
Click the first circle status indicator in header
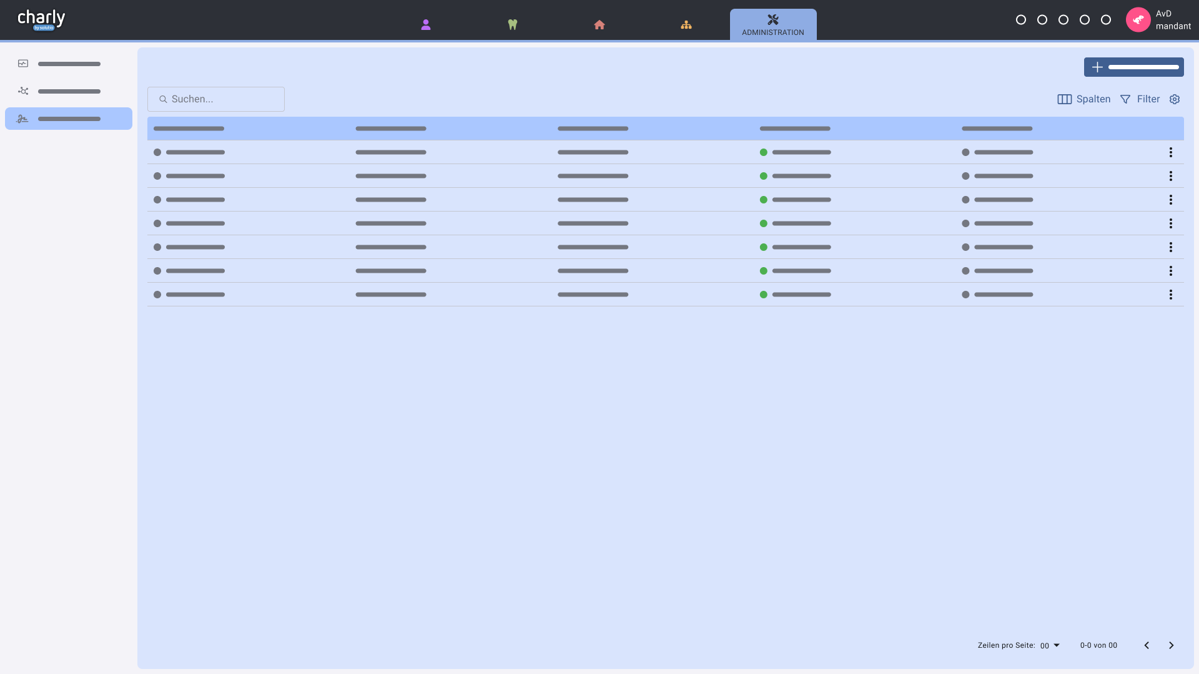[1021, 20]
